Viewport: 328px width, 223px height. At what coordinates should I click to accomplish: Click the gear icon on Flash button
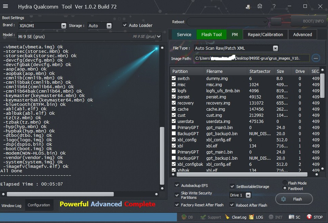click(x=283, y=199)
